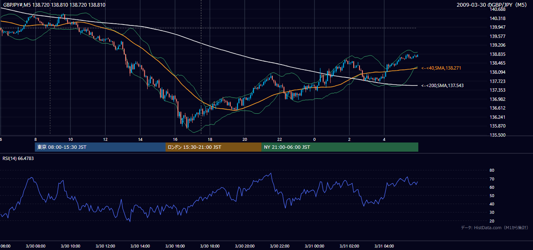Click hour label 12 under price chart
The width and height of the screenshot is (533, 250).
coord(105,139)
